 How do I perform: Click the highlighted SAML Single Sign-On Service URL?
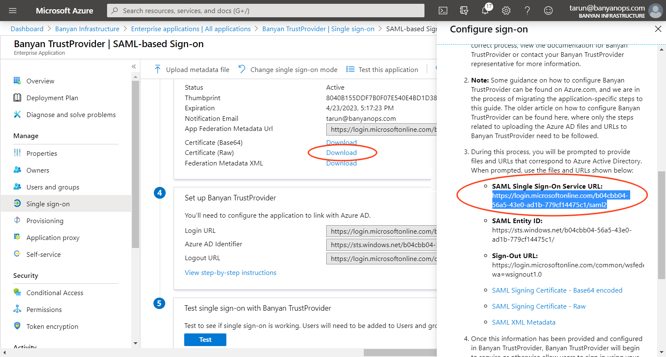pyautogui.click(x=560, y=200)
